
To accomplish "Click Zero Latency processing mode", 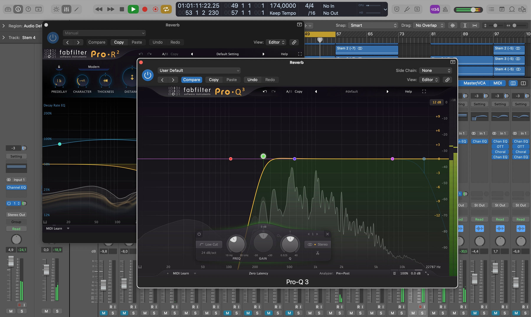I will [x=258, y=273].
